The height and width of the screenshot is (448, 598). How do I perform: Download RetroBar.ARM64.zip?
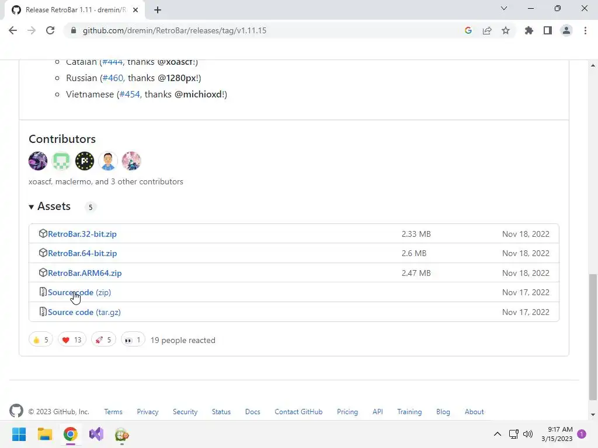pos(85,273)
